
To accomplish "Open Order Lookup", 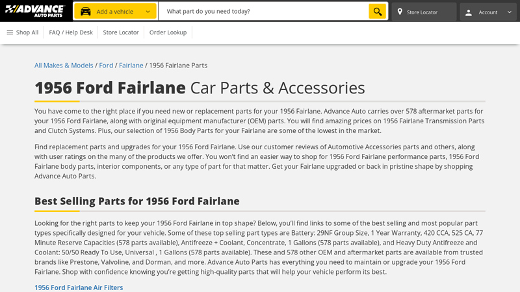I will point(168,32).
